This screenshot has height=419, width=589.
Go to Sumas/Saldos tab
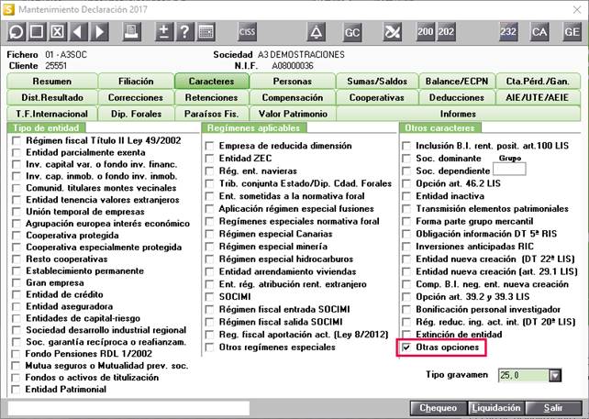click(377, 81)
